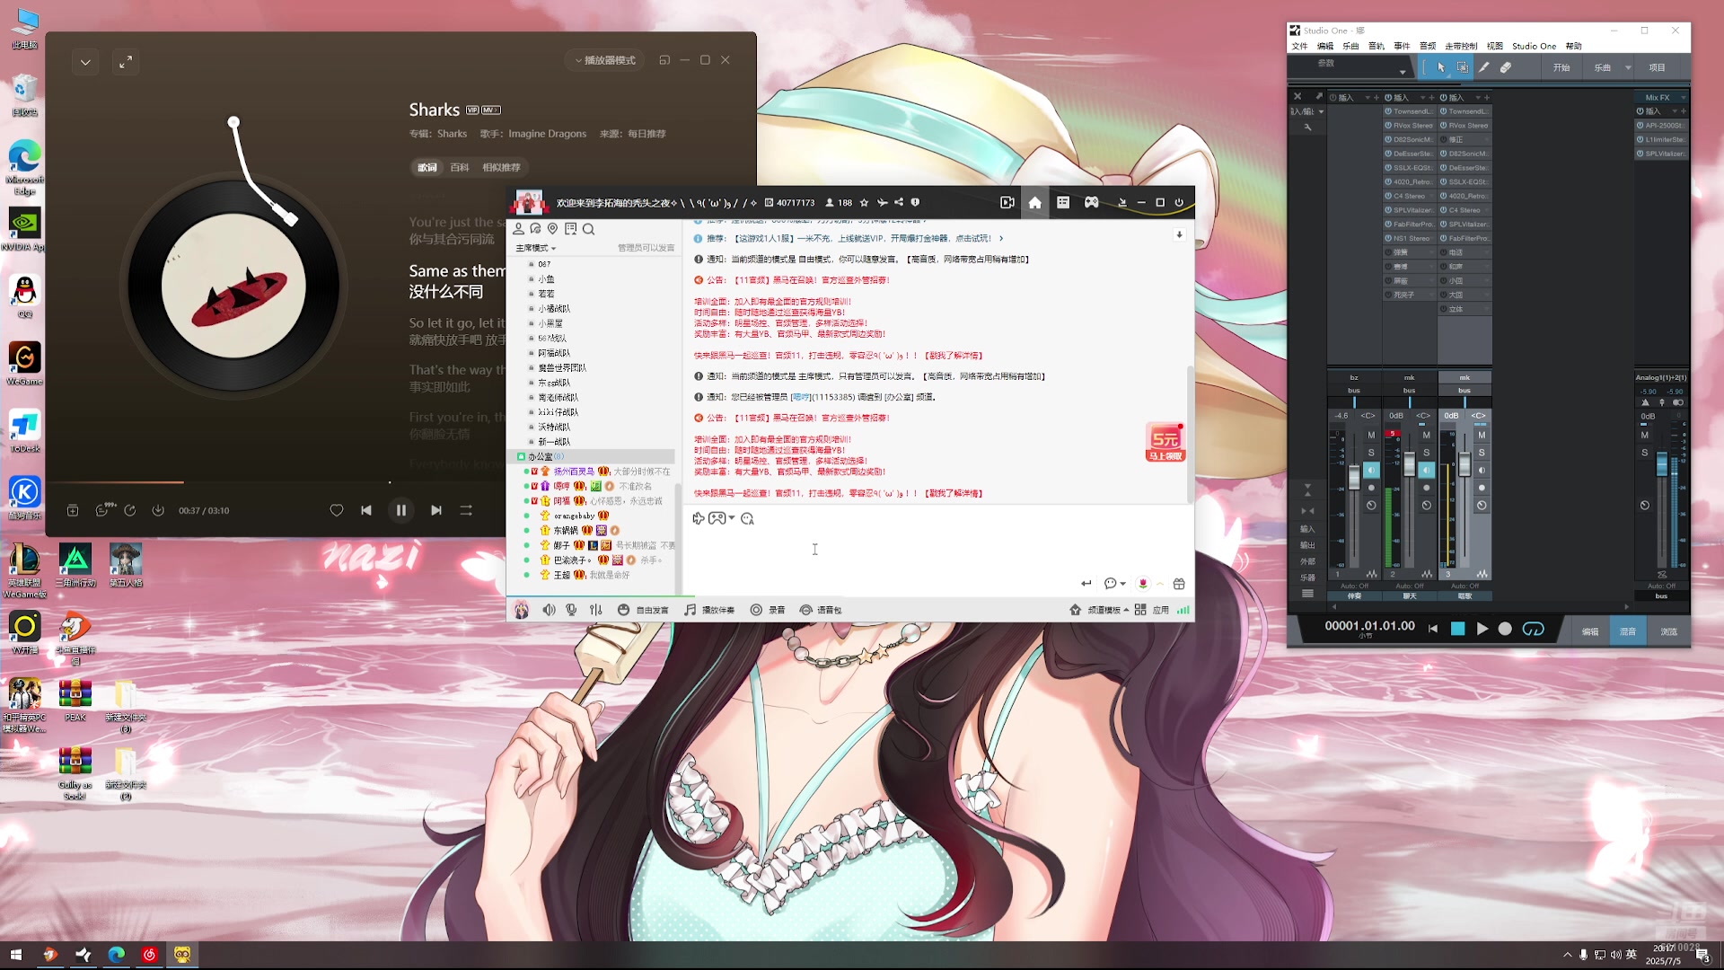The height and width of the screenshot is (970, 1724).
Task: Bypass the API-2500 insert on the main bus
Action: pyautogui.click(x=1640, y=126)
